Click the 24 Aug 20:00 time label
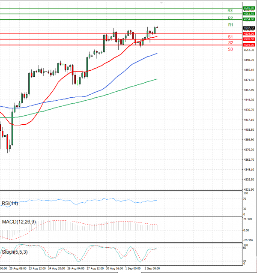The image size is (257, 273). click(57, 268)
